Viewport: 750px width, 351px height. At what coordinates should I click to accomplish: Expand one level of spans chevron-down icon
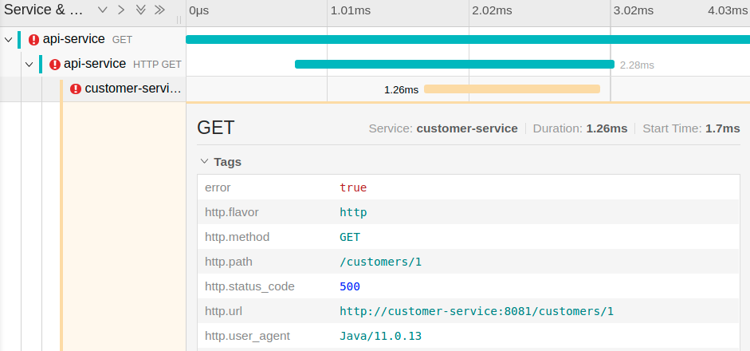[102, 10]
